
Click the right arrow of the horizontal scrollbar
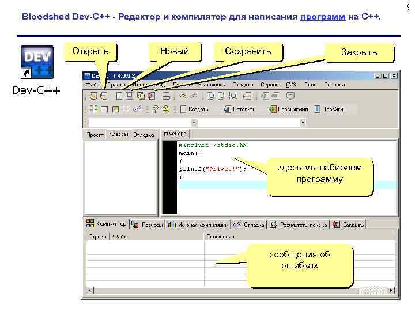pos(391,290)
